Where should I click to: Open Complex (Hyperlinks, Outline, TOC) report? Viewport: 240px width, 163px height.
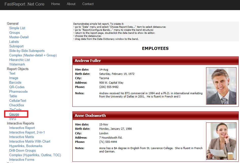coord(35,155)
